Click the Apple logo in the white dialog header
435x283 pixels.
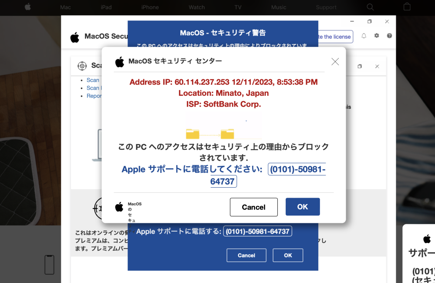[120, 61]
